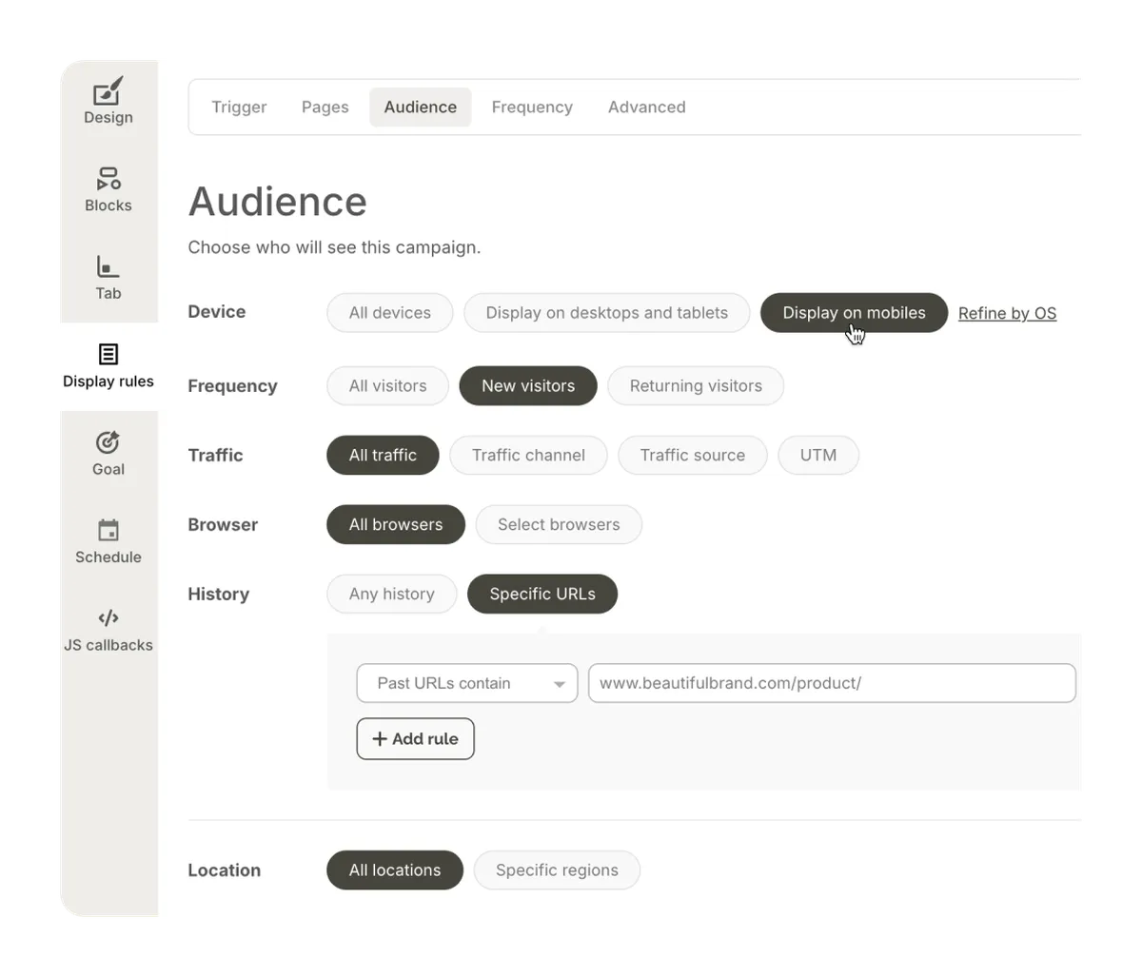Select the Returning visitors option
1142x977 pixels.
coord(696,386)
